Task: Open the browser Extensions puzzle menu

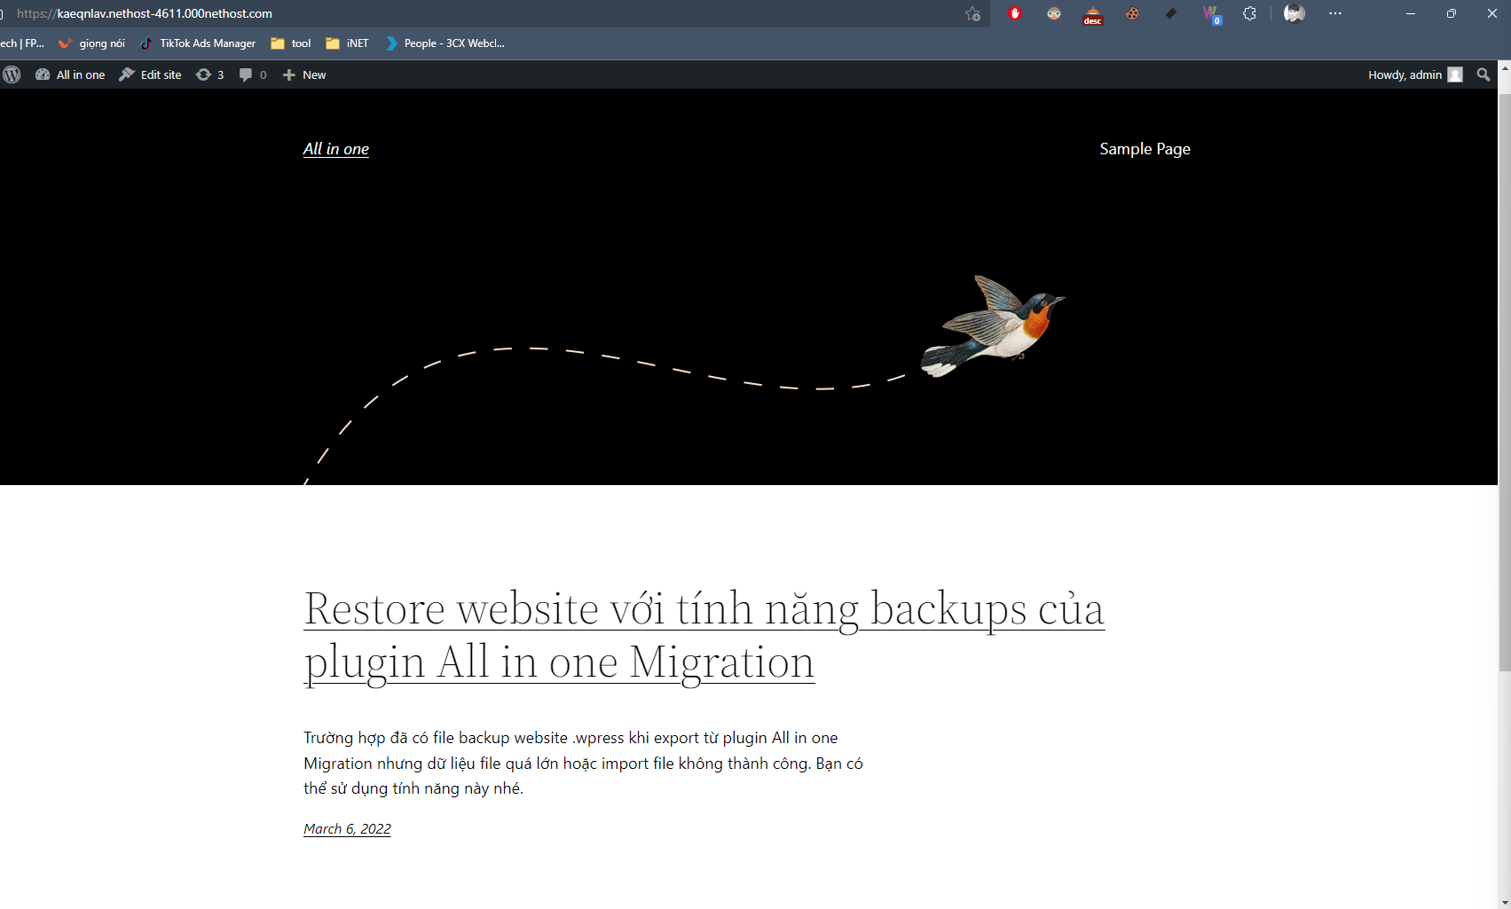Action: pyautogui.click(x=1249, y=13)
